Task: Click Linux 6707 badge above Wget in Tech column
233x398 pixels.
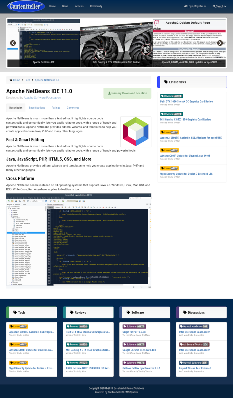Action: click(18, 363)
